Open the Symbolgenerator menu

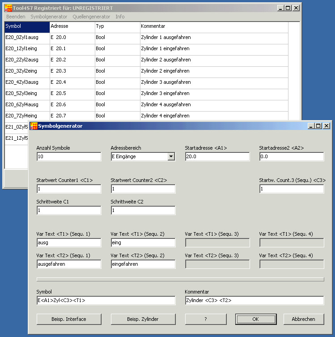tap(49, 17)
